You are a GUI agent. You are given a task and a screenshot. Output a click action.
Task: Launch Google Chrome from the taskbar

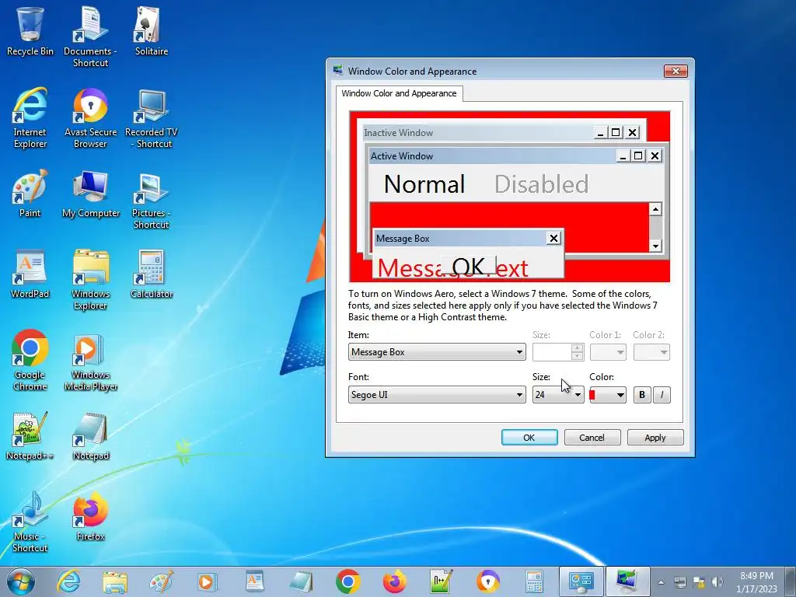click(x=347, y=581)
